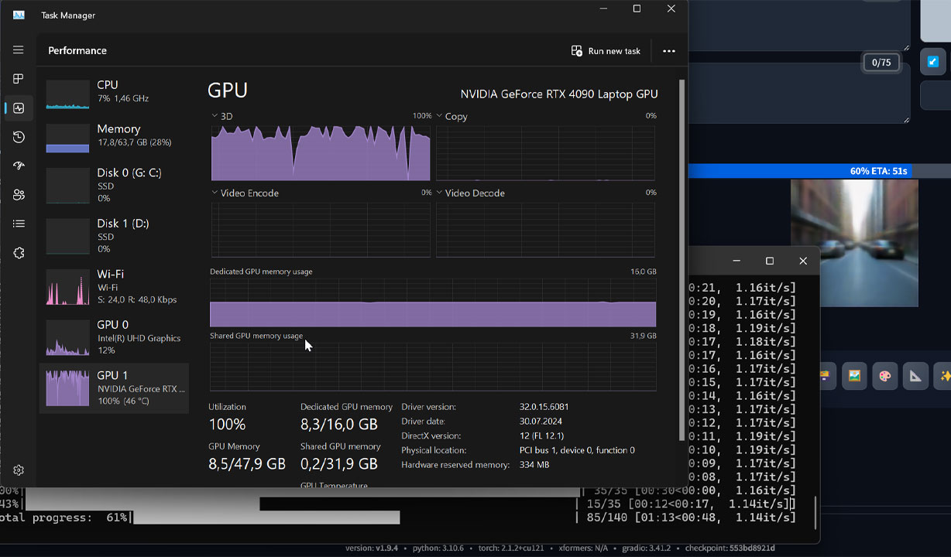Image resolution: width=951 pixels, height=557 pixels.
Task: Select GPU 0 Intel UHD Graphics in the sidebar
Action: [x=114, y=337]
